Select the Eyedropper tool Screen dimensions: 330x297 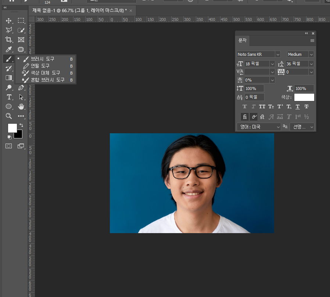(8, 49)
